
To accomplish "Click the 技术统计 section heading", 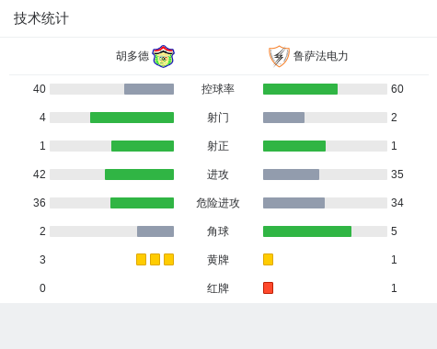I will [x=41, y=18].
